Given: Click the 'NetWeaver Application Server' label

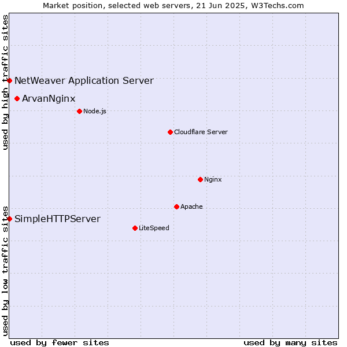Looking at the screenshot, I should tap(84, 80).
